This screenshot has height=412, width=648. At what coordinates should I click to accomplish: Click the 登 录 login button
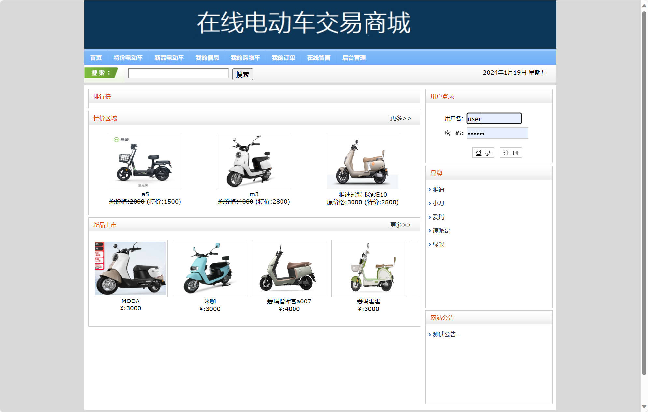[483, 153]
